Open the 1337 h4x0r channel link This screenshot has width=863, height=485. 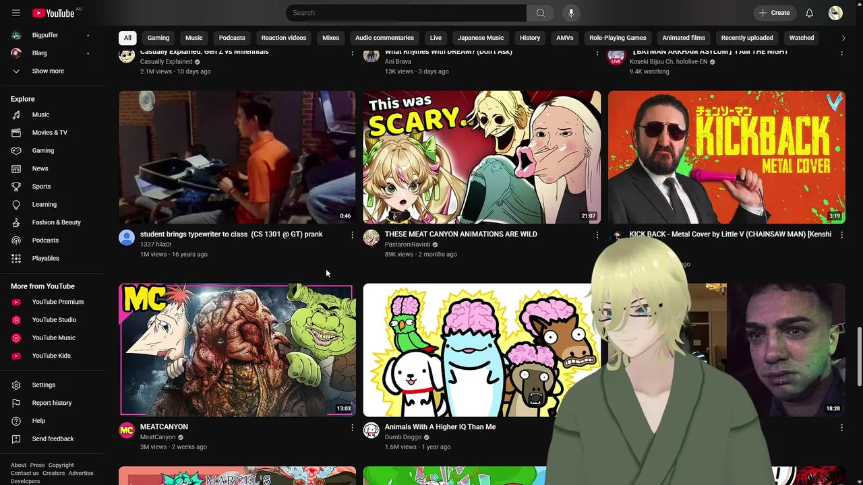pos(156,245)
